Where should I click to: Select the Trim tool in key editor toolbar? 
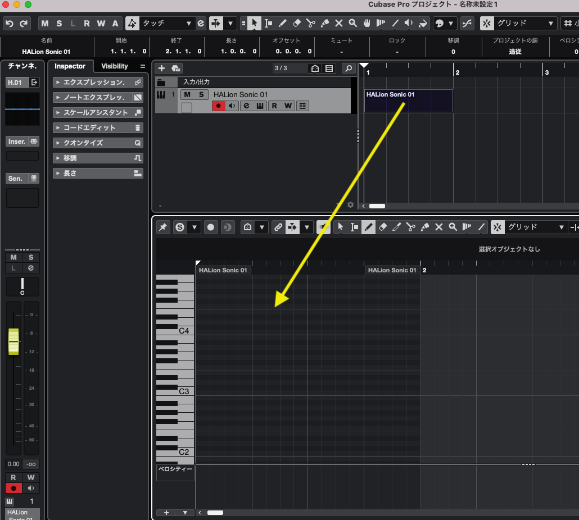point(396,227)
